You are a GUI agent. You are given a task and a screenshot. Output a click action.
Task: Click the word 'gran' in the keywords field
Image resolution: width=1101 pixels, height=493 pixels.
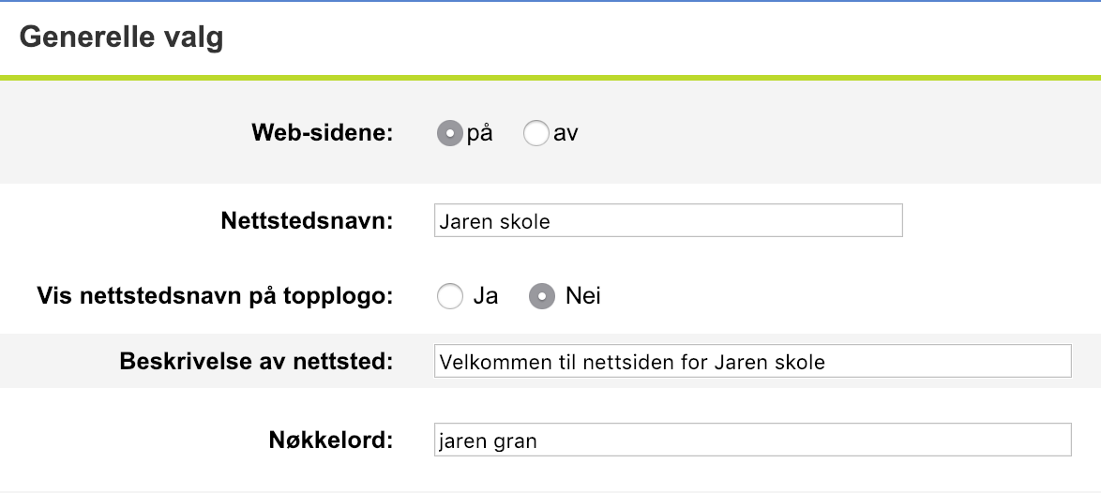[516, 441]
